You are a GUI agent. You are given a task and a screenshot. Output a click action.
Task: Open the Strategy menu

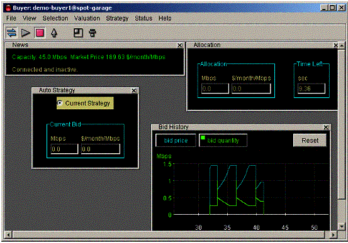[117, 18]
